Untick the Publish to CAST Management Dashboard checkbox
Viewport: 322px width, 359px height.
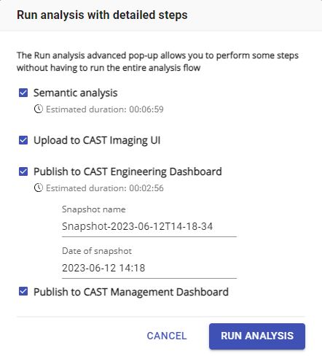click(x=23, y=291)
